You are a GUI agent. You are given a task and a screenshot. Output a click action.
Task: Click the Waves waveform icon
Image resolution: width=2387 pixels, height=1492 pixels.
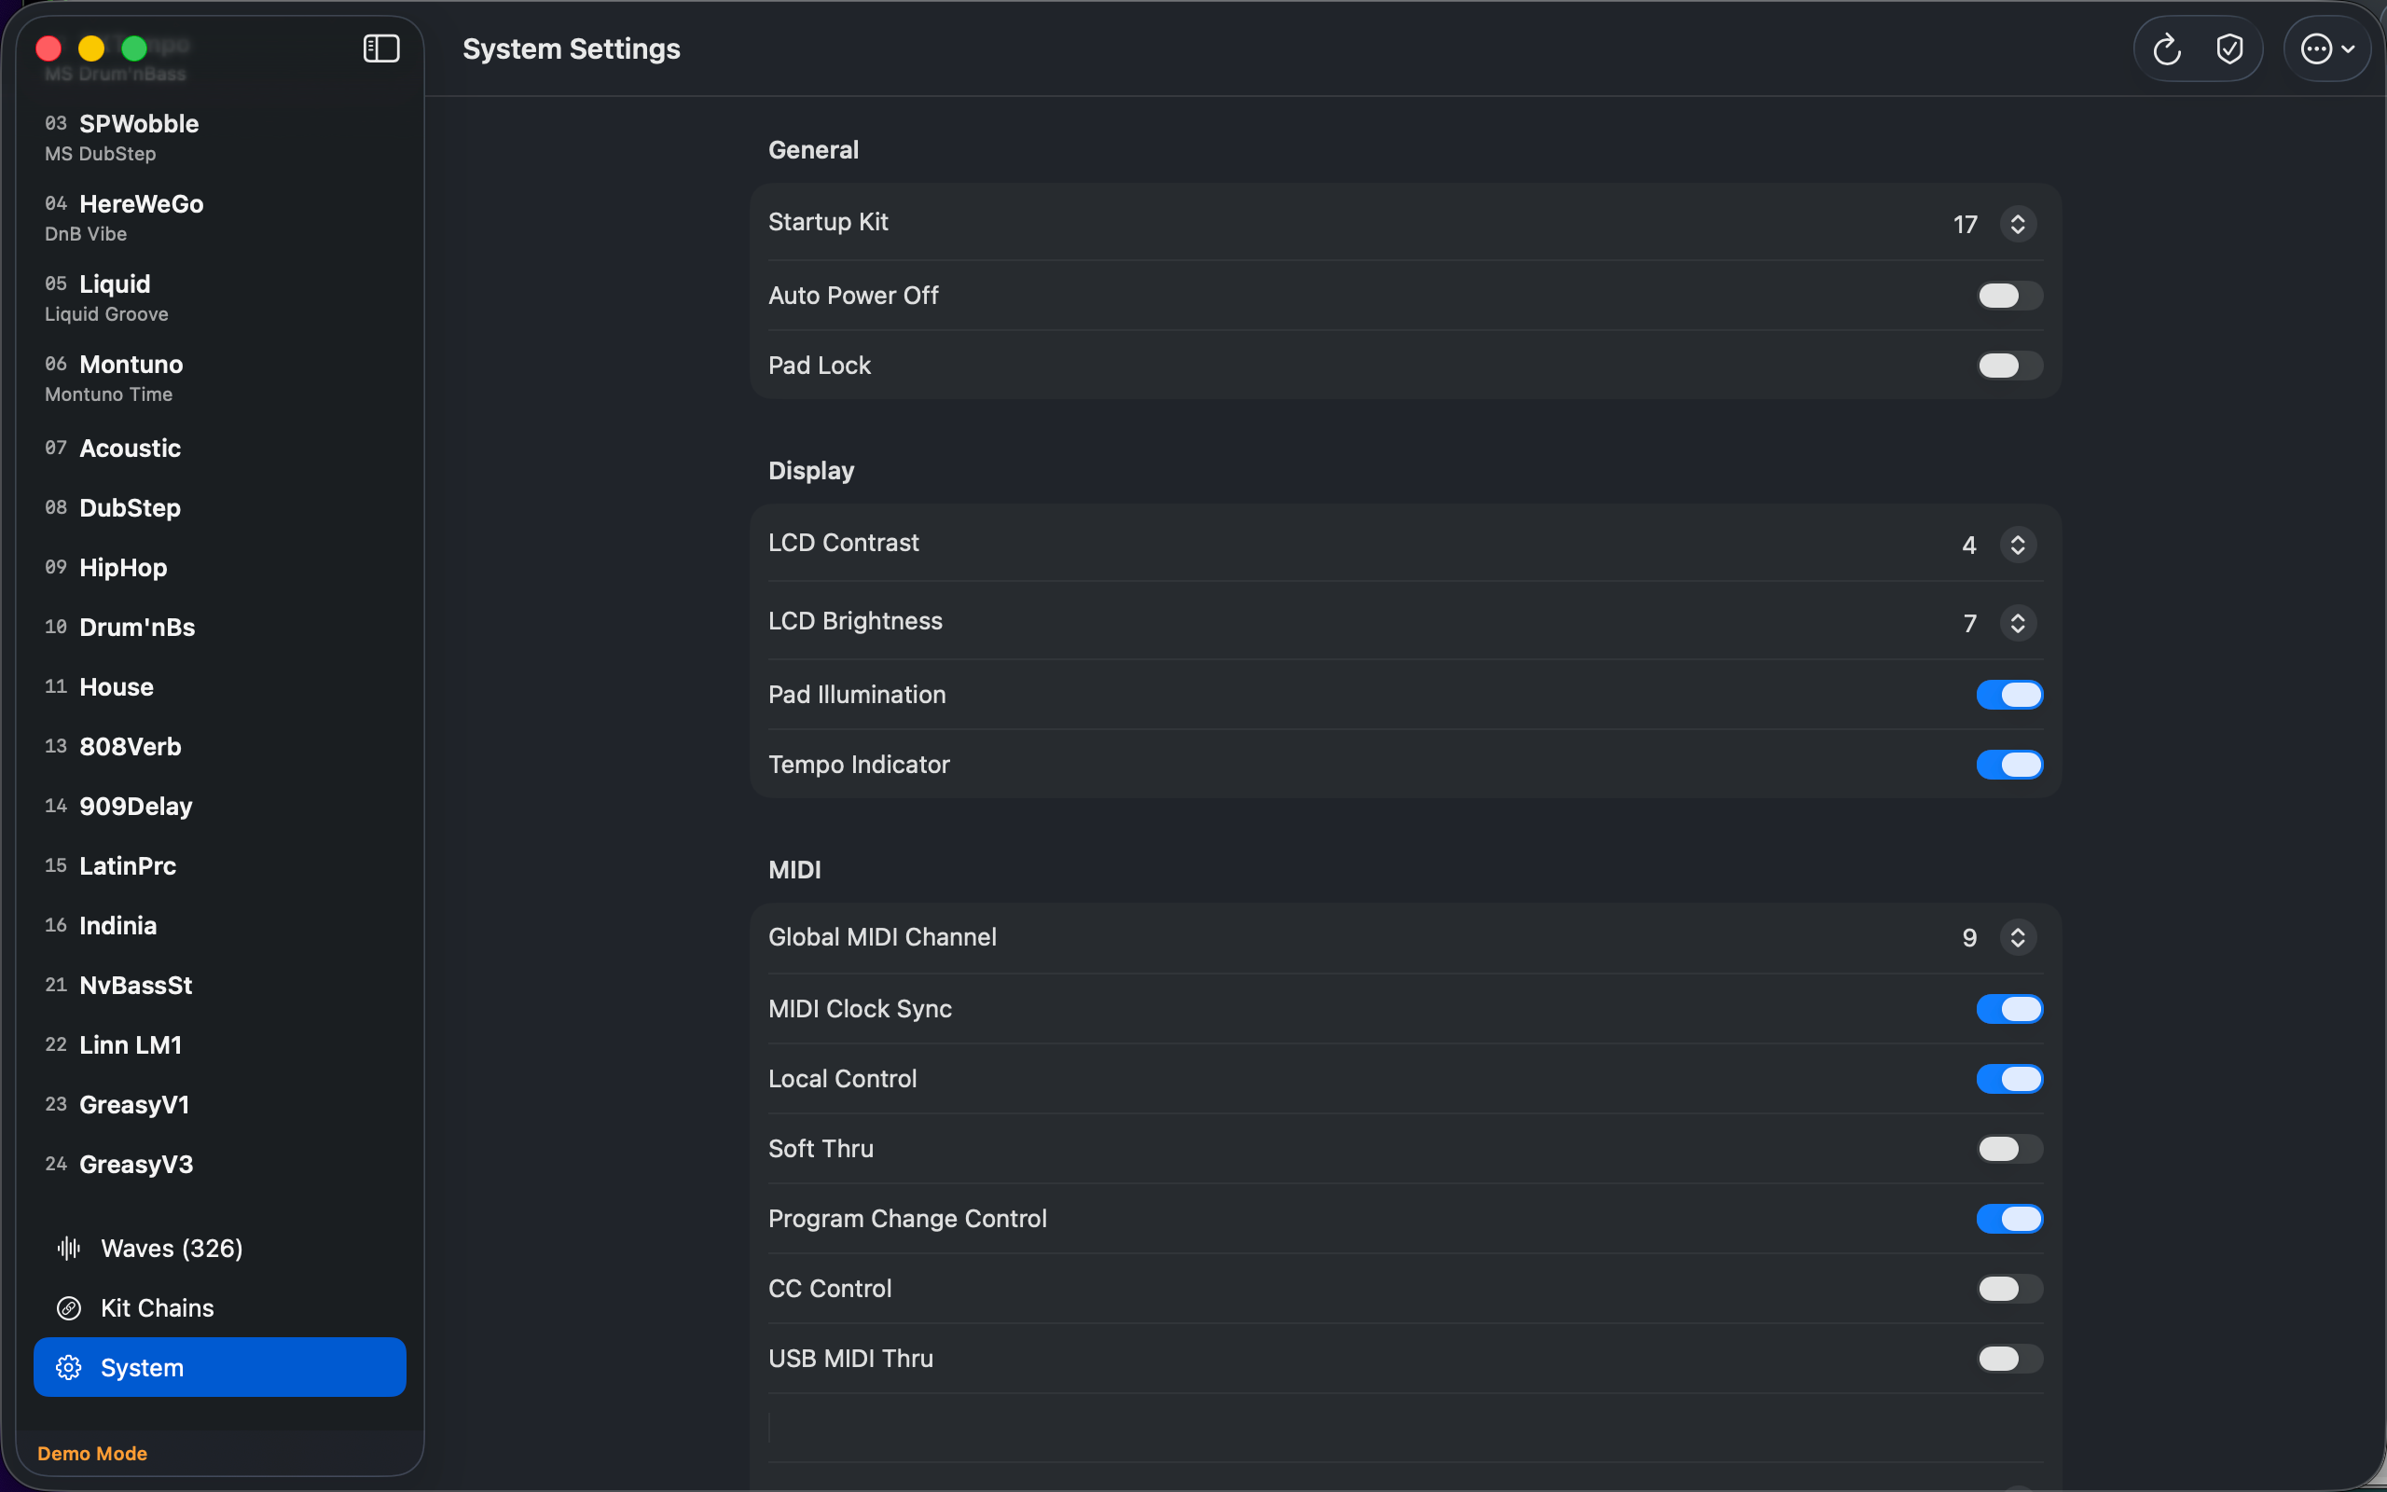pos(68,1249)
